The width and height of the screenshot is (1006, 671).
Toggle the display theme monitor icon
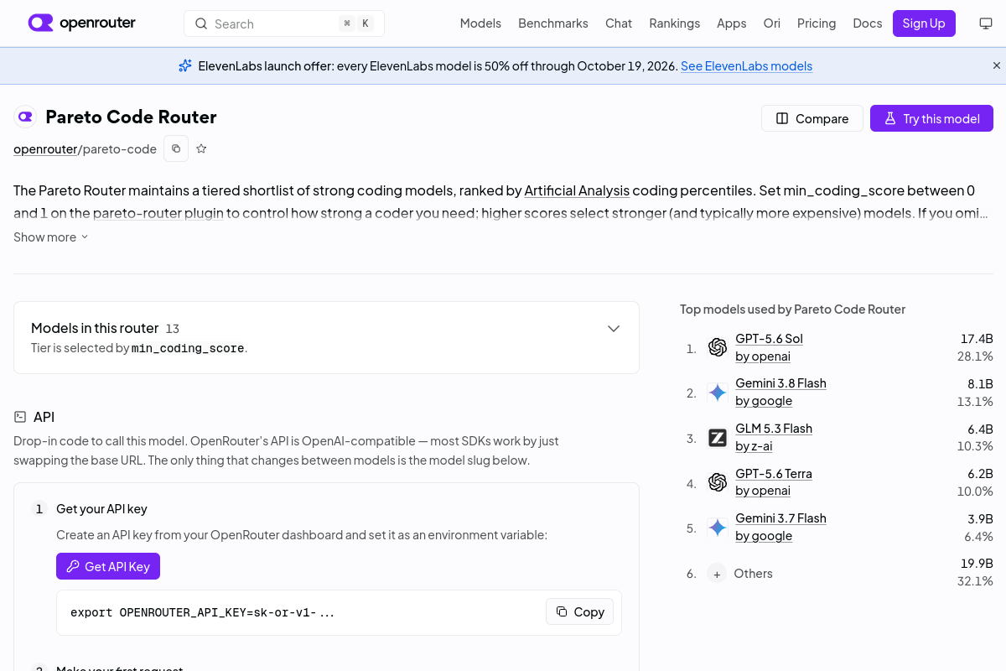tap(986, 23)
